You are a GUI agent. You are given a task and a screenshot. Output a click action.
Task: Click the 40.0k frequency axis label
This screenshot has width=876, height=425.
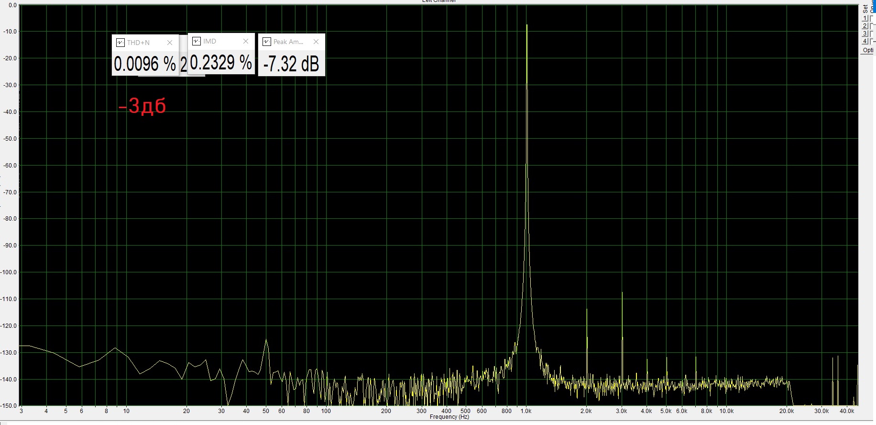coord(847,411)
